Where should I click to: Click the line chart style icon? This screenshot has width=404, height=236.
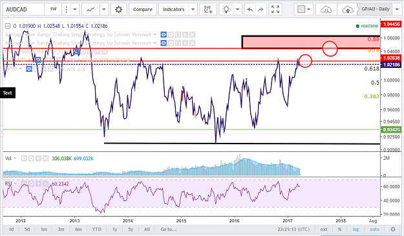click(x=90, y=10)
